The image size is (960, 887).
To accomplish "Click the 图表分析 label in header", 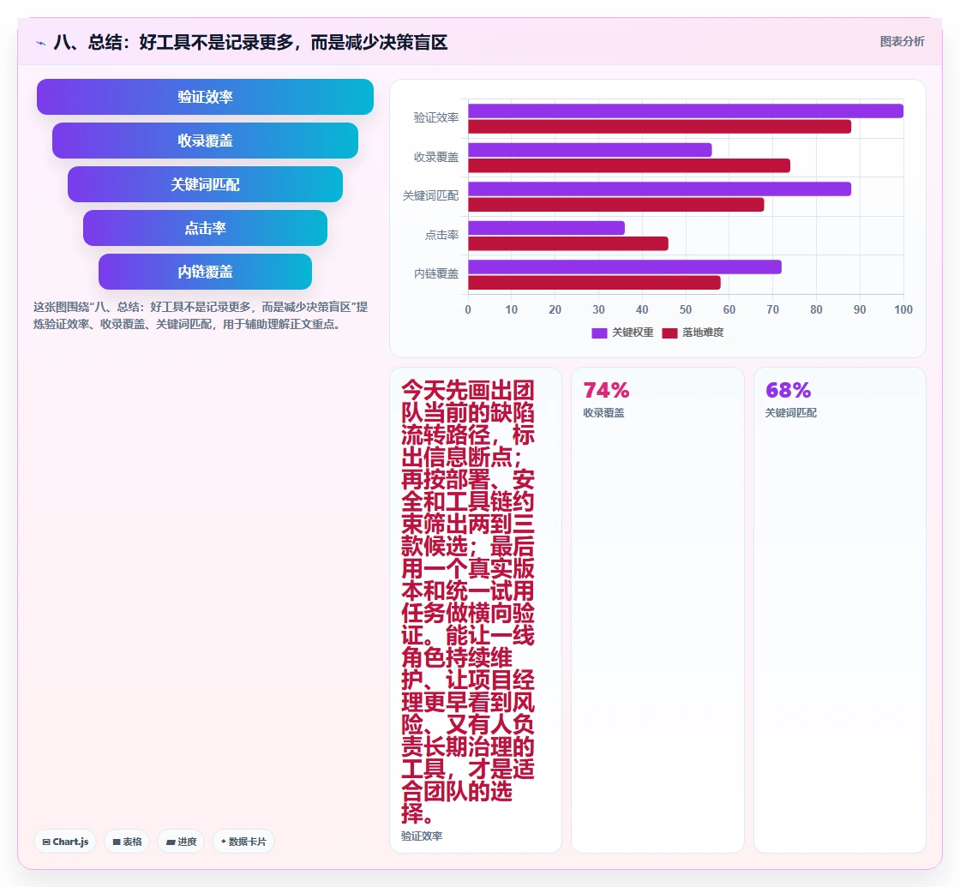I will pyautogui.click(x=902, y=42).
